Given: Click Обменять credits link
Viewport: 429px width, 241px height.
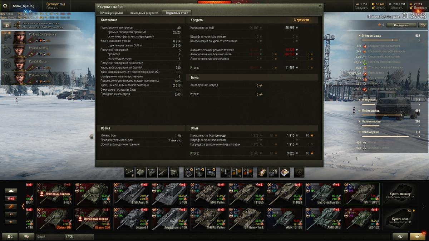Looking at the screenshot, I should 397,8.
